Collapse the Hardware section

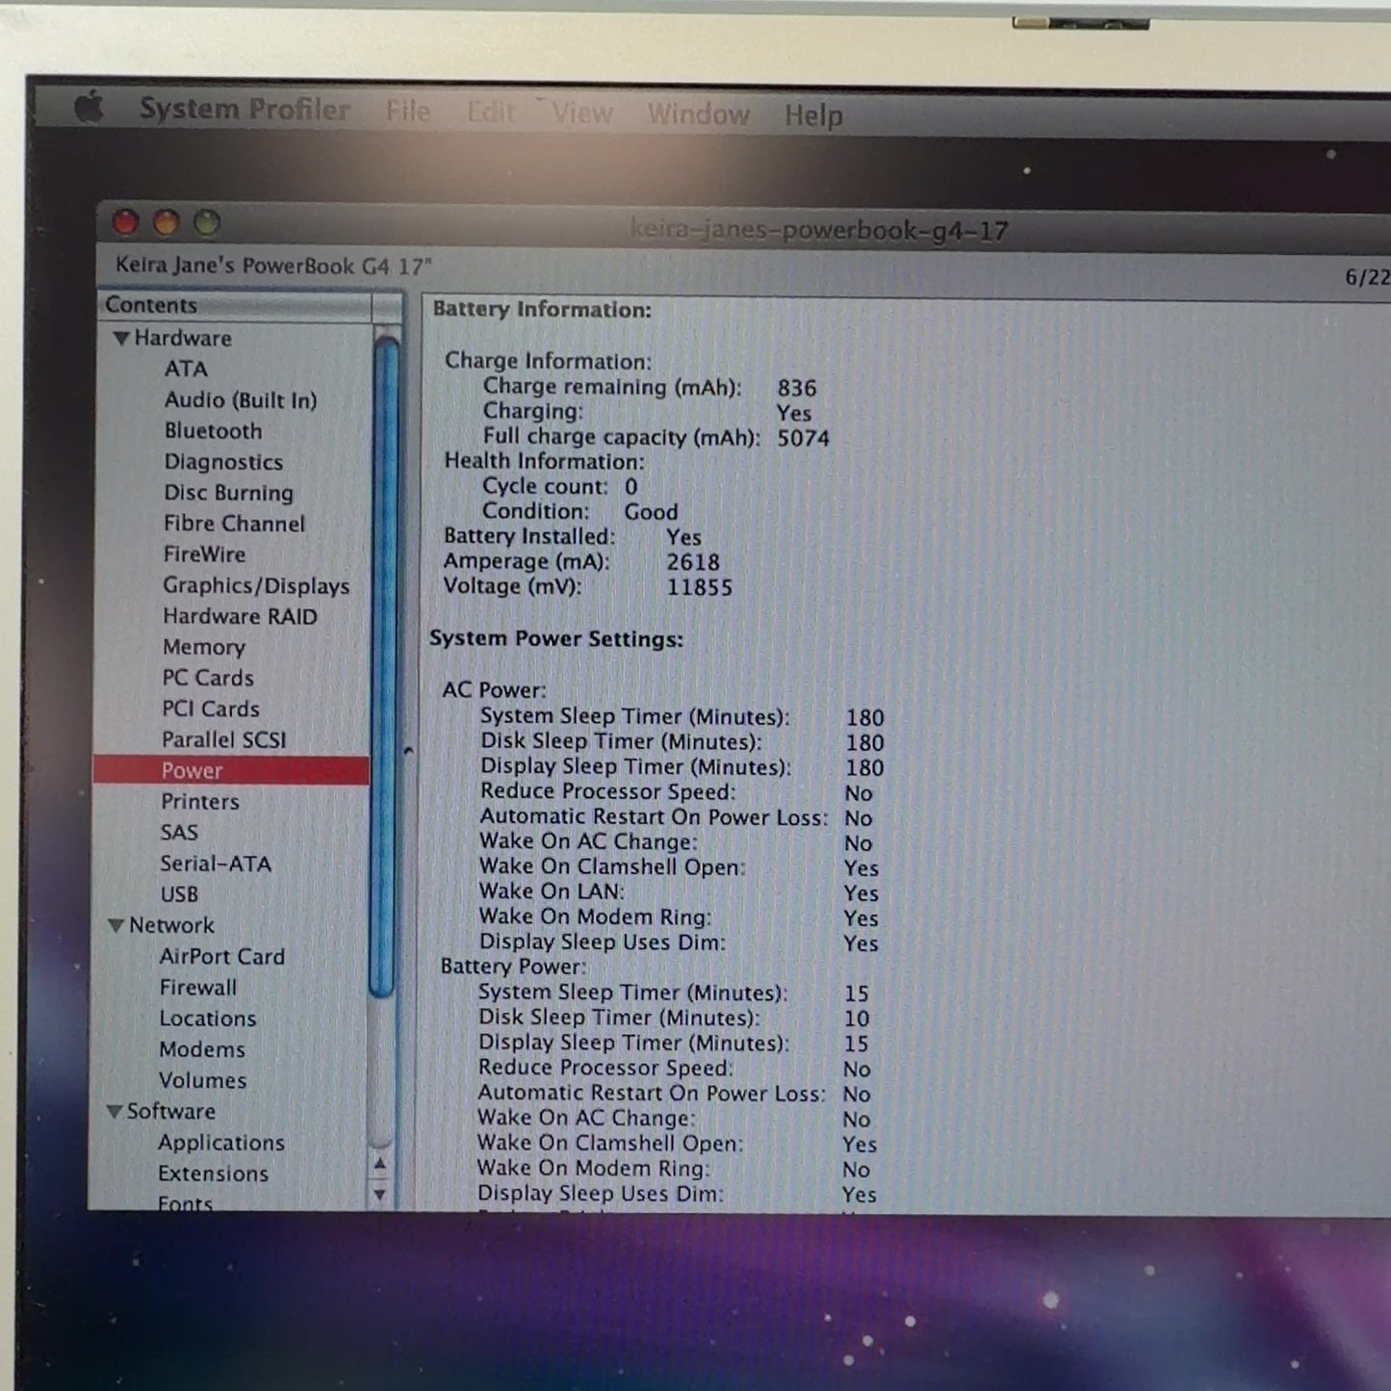121,338
